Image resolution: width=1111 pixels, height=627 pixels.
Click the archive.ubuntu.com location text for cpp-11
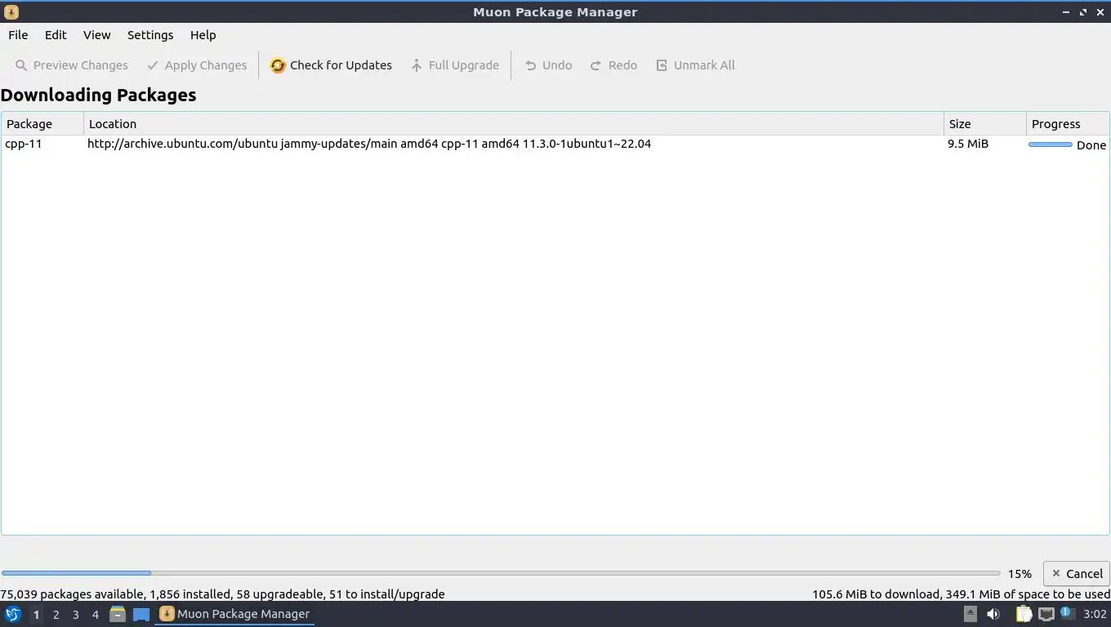click(x=369, y=144)
